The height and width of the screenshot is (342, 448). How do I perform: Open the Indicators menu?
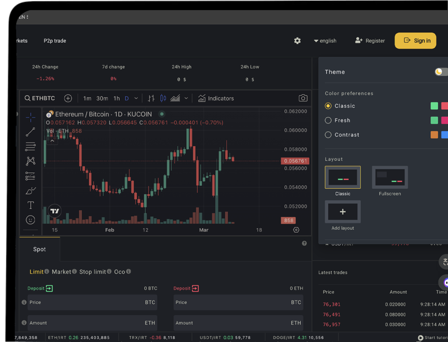point(216,99)
